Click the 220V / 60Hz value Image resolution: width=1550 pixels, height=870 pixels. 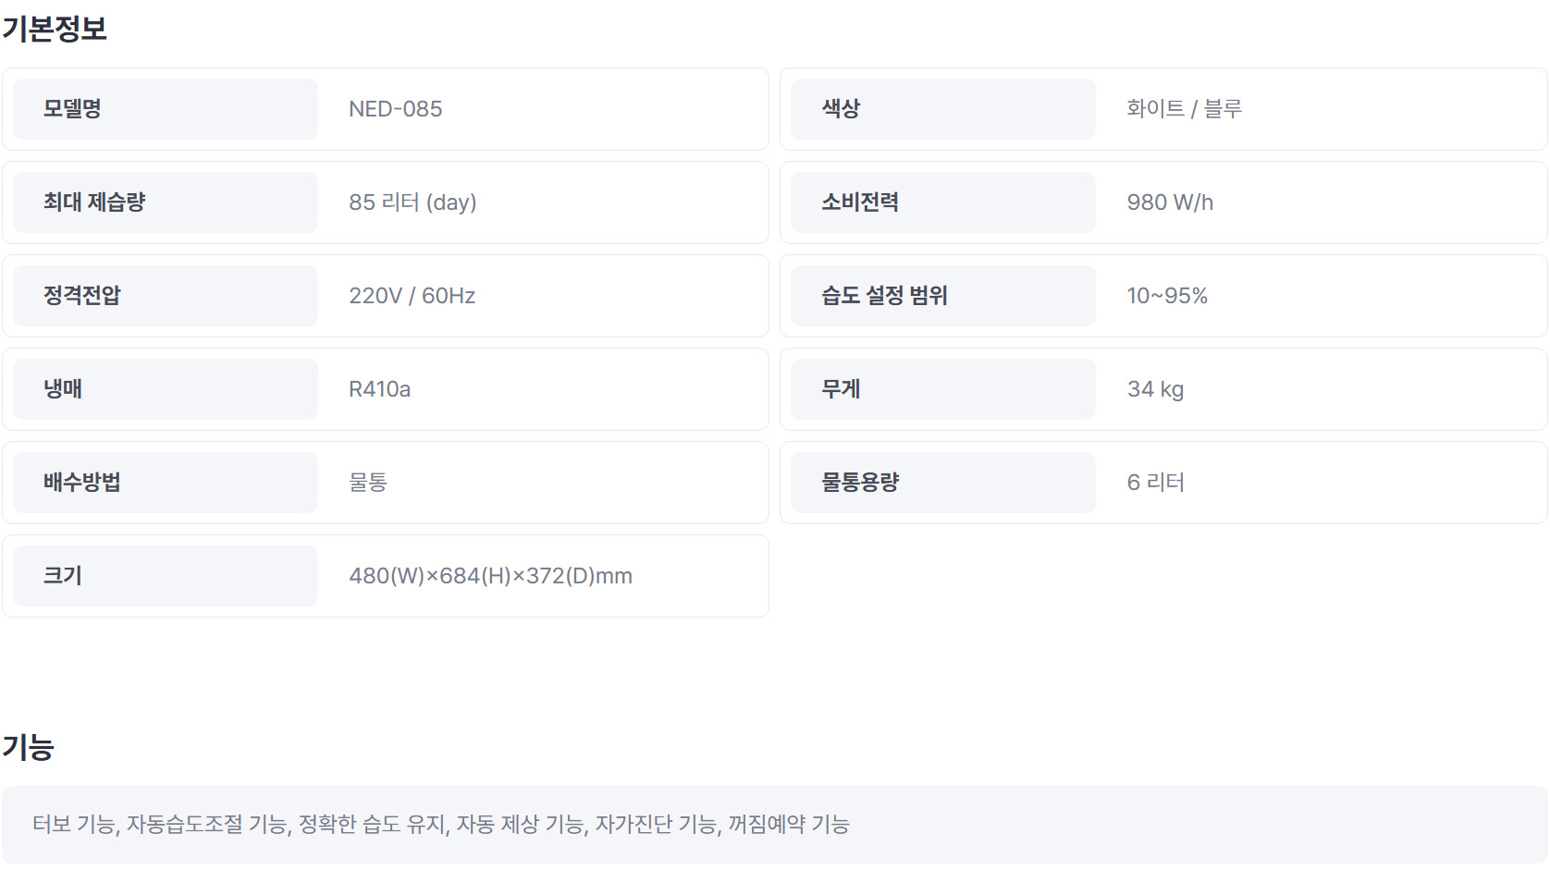pos(412,296)
